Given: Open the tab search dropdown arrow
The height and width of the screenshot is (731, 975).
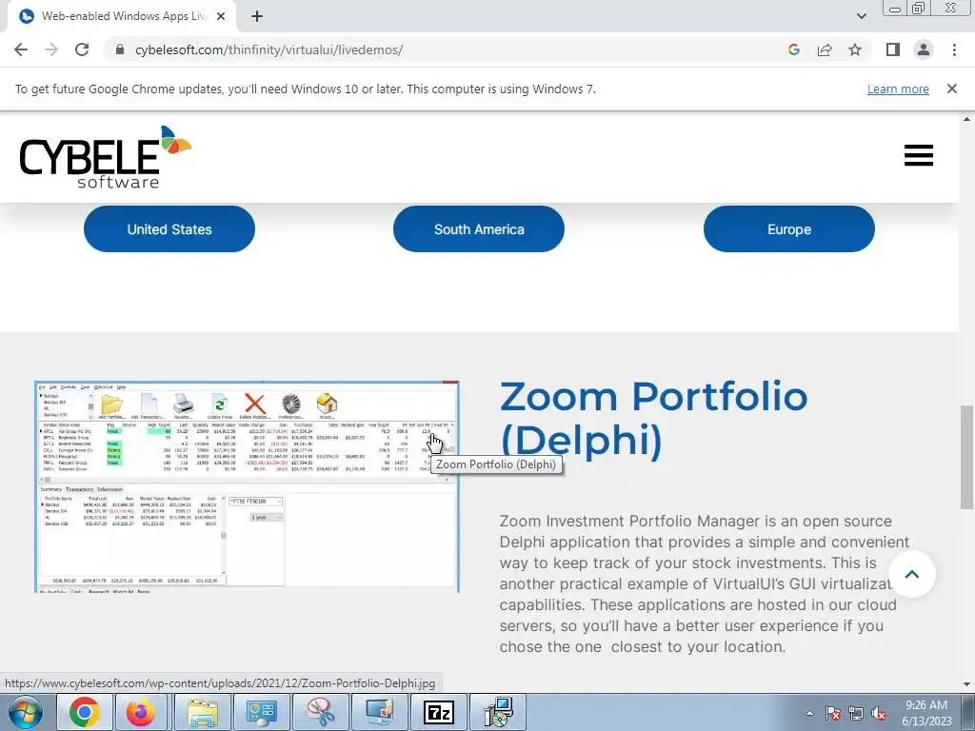Looking at the screenshot, I should pyautogui.click(x=861, y=16).
